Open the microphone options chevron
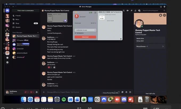 28,92
